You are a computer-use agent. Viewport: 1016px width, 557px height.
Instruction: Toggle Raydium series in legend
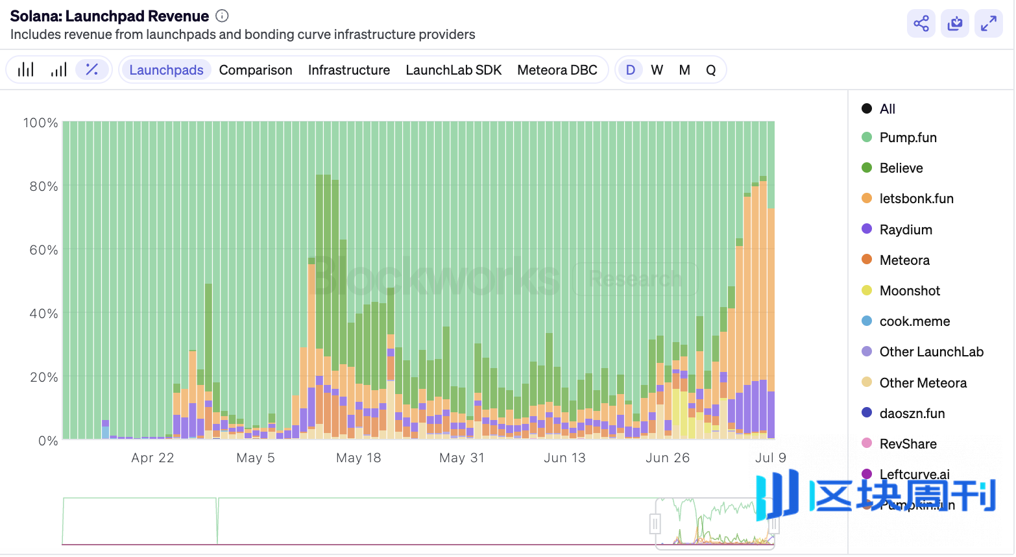pyautogui.click(x=897, y=229)
